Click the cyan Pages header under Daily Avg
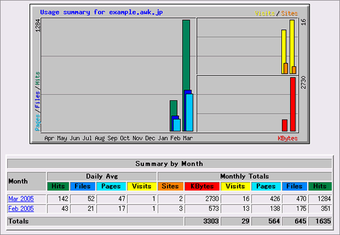This screenshot has width=340, height=235. pos(111,186)
